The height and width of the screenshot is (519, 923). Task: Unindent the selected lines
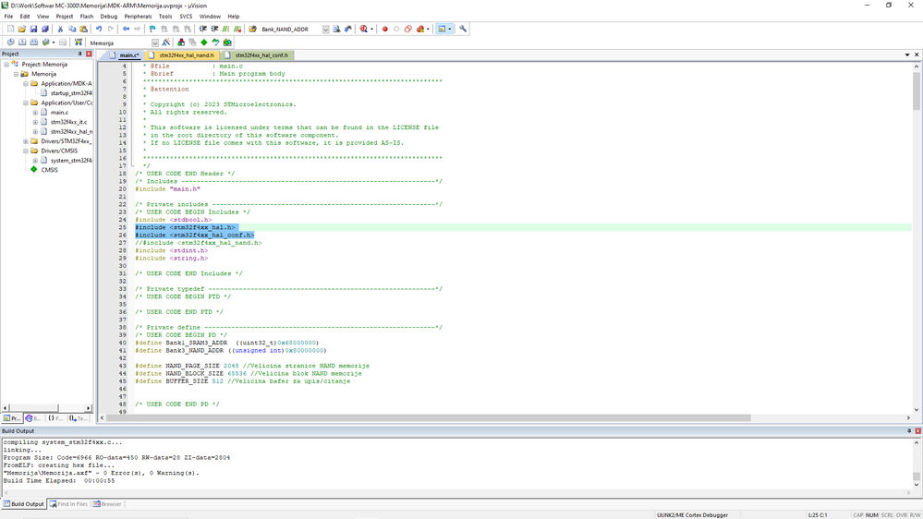tap(214, 29)
